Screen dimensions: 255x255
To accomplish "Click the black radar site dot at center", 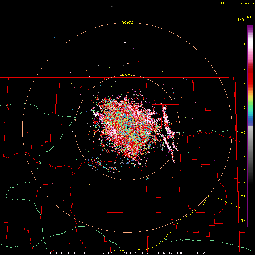I will (128, 127).
